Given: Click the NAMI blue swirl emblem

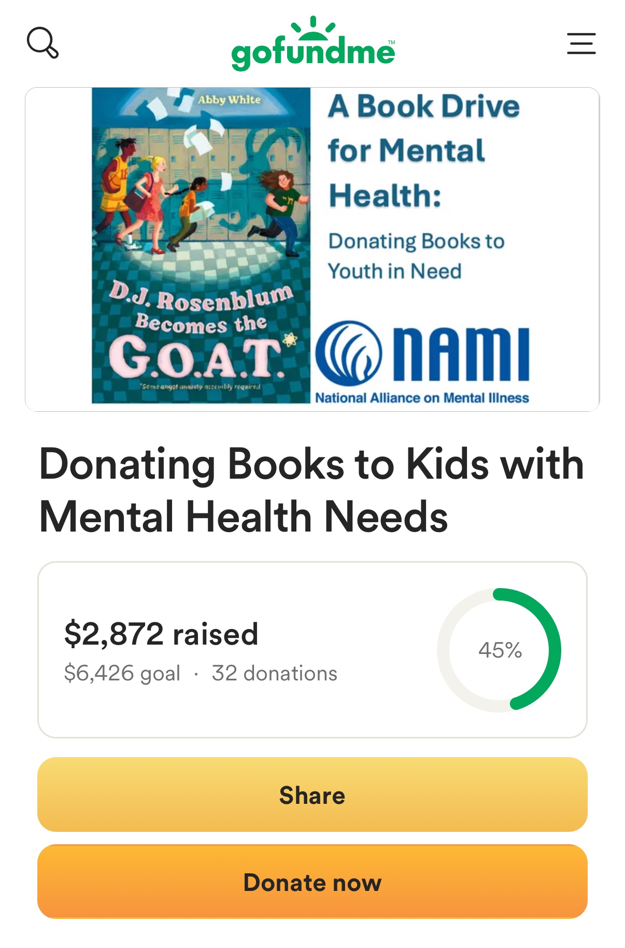Looking at the screenshot, I should click(x=349, y=354).
